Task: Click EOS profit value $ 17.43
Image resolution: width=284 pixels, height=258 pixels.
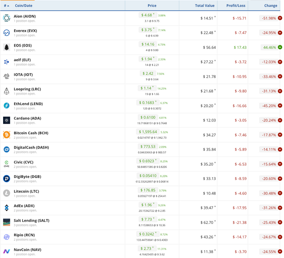Action: 240,47
